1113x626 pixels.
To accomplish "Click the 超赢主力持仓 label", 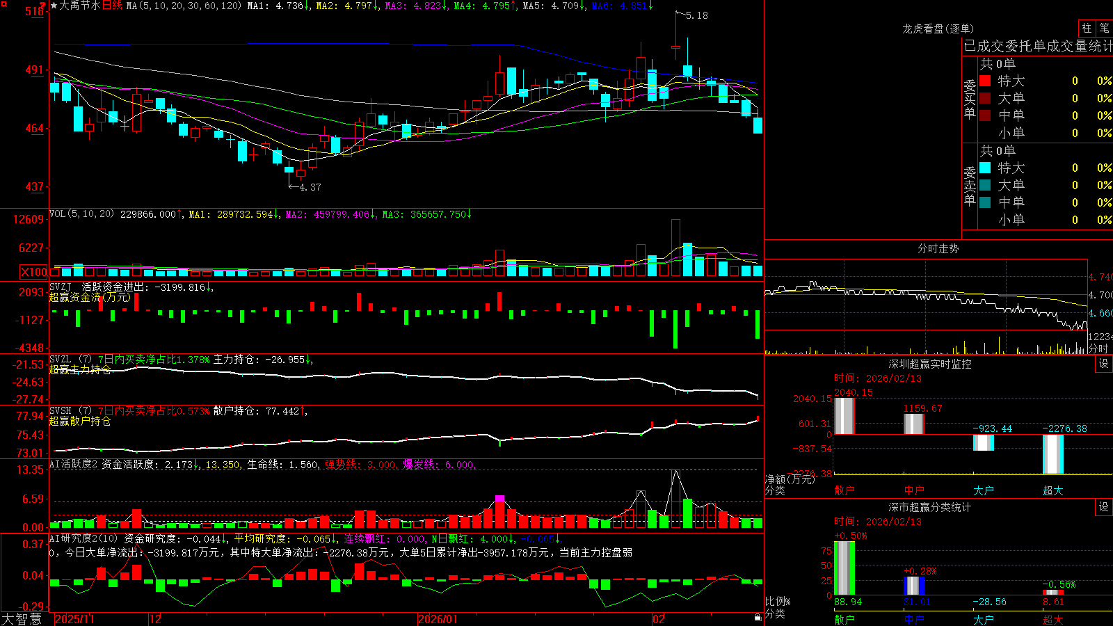I will click(x=80, y=369).
